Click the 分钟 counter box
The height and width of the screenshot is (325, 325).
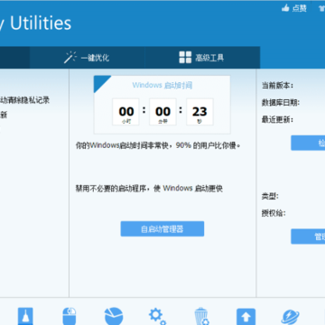click(162, 112)
